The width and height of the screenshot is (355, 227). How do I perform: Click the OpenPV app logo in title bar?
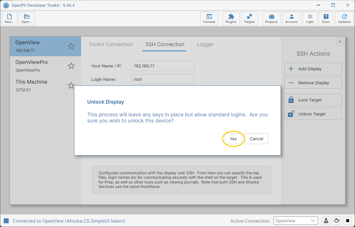click(x=6, y=5)
